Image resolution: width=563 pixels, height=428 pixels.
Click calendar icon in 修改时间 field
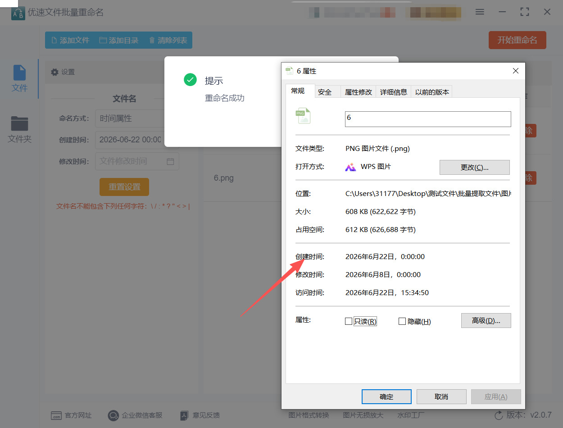click(170, 161)
